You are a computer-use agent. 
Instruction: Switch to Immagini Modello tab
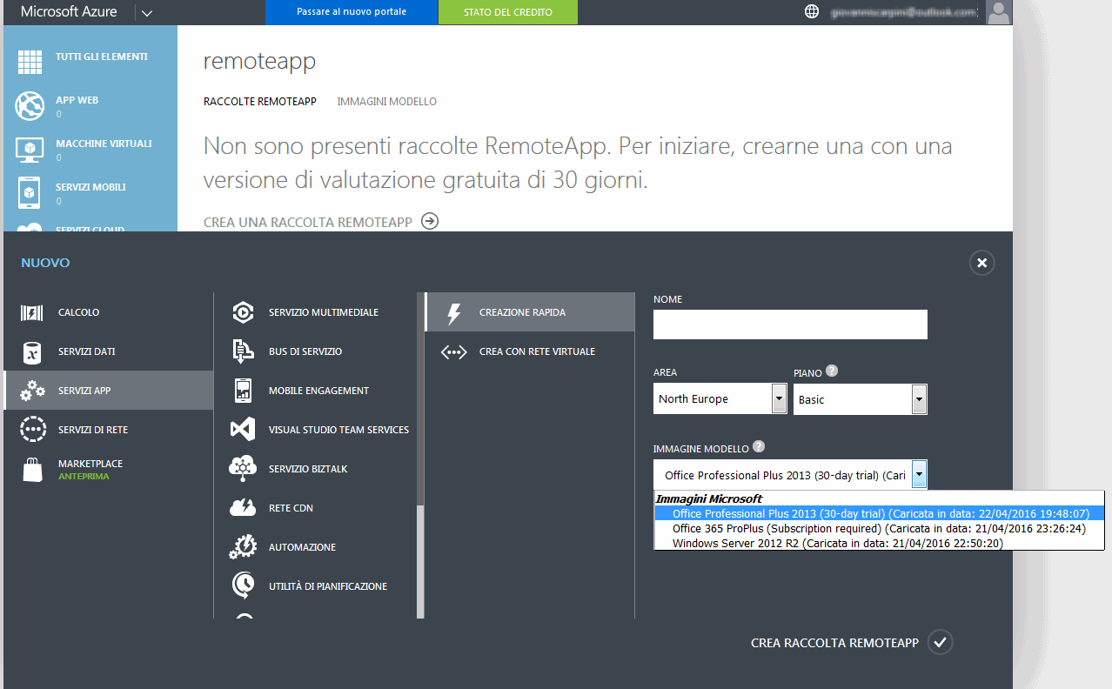pyautogui.click(x=387, y=102)
